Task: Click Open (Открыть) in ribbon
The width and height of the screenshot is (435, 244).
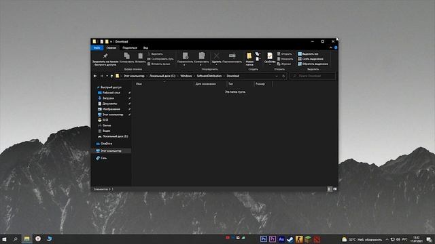Action: [285, 54]
